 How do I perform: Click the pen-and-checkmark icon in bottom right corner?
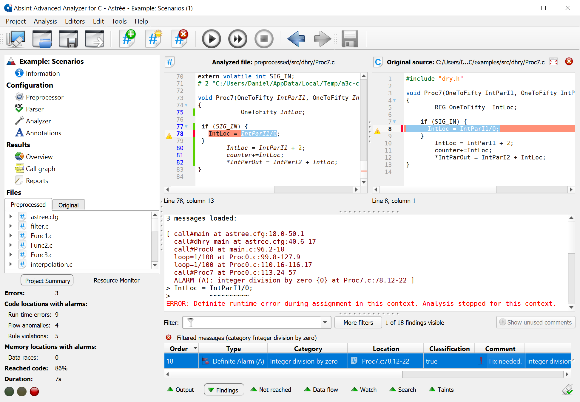pyautogui.click(x=567, y=389)
